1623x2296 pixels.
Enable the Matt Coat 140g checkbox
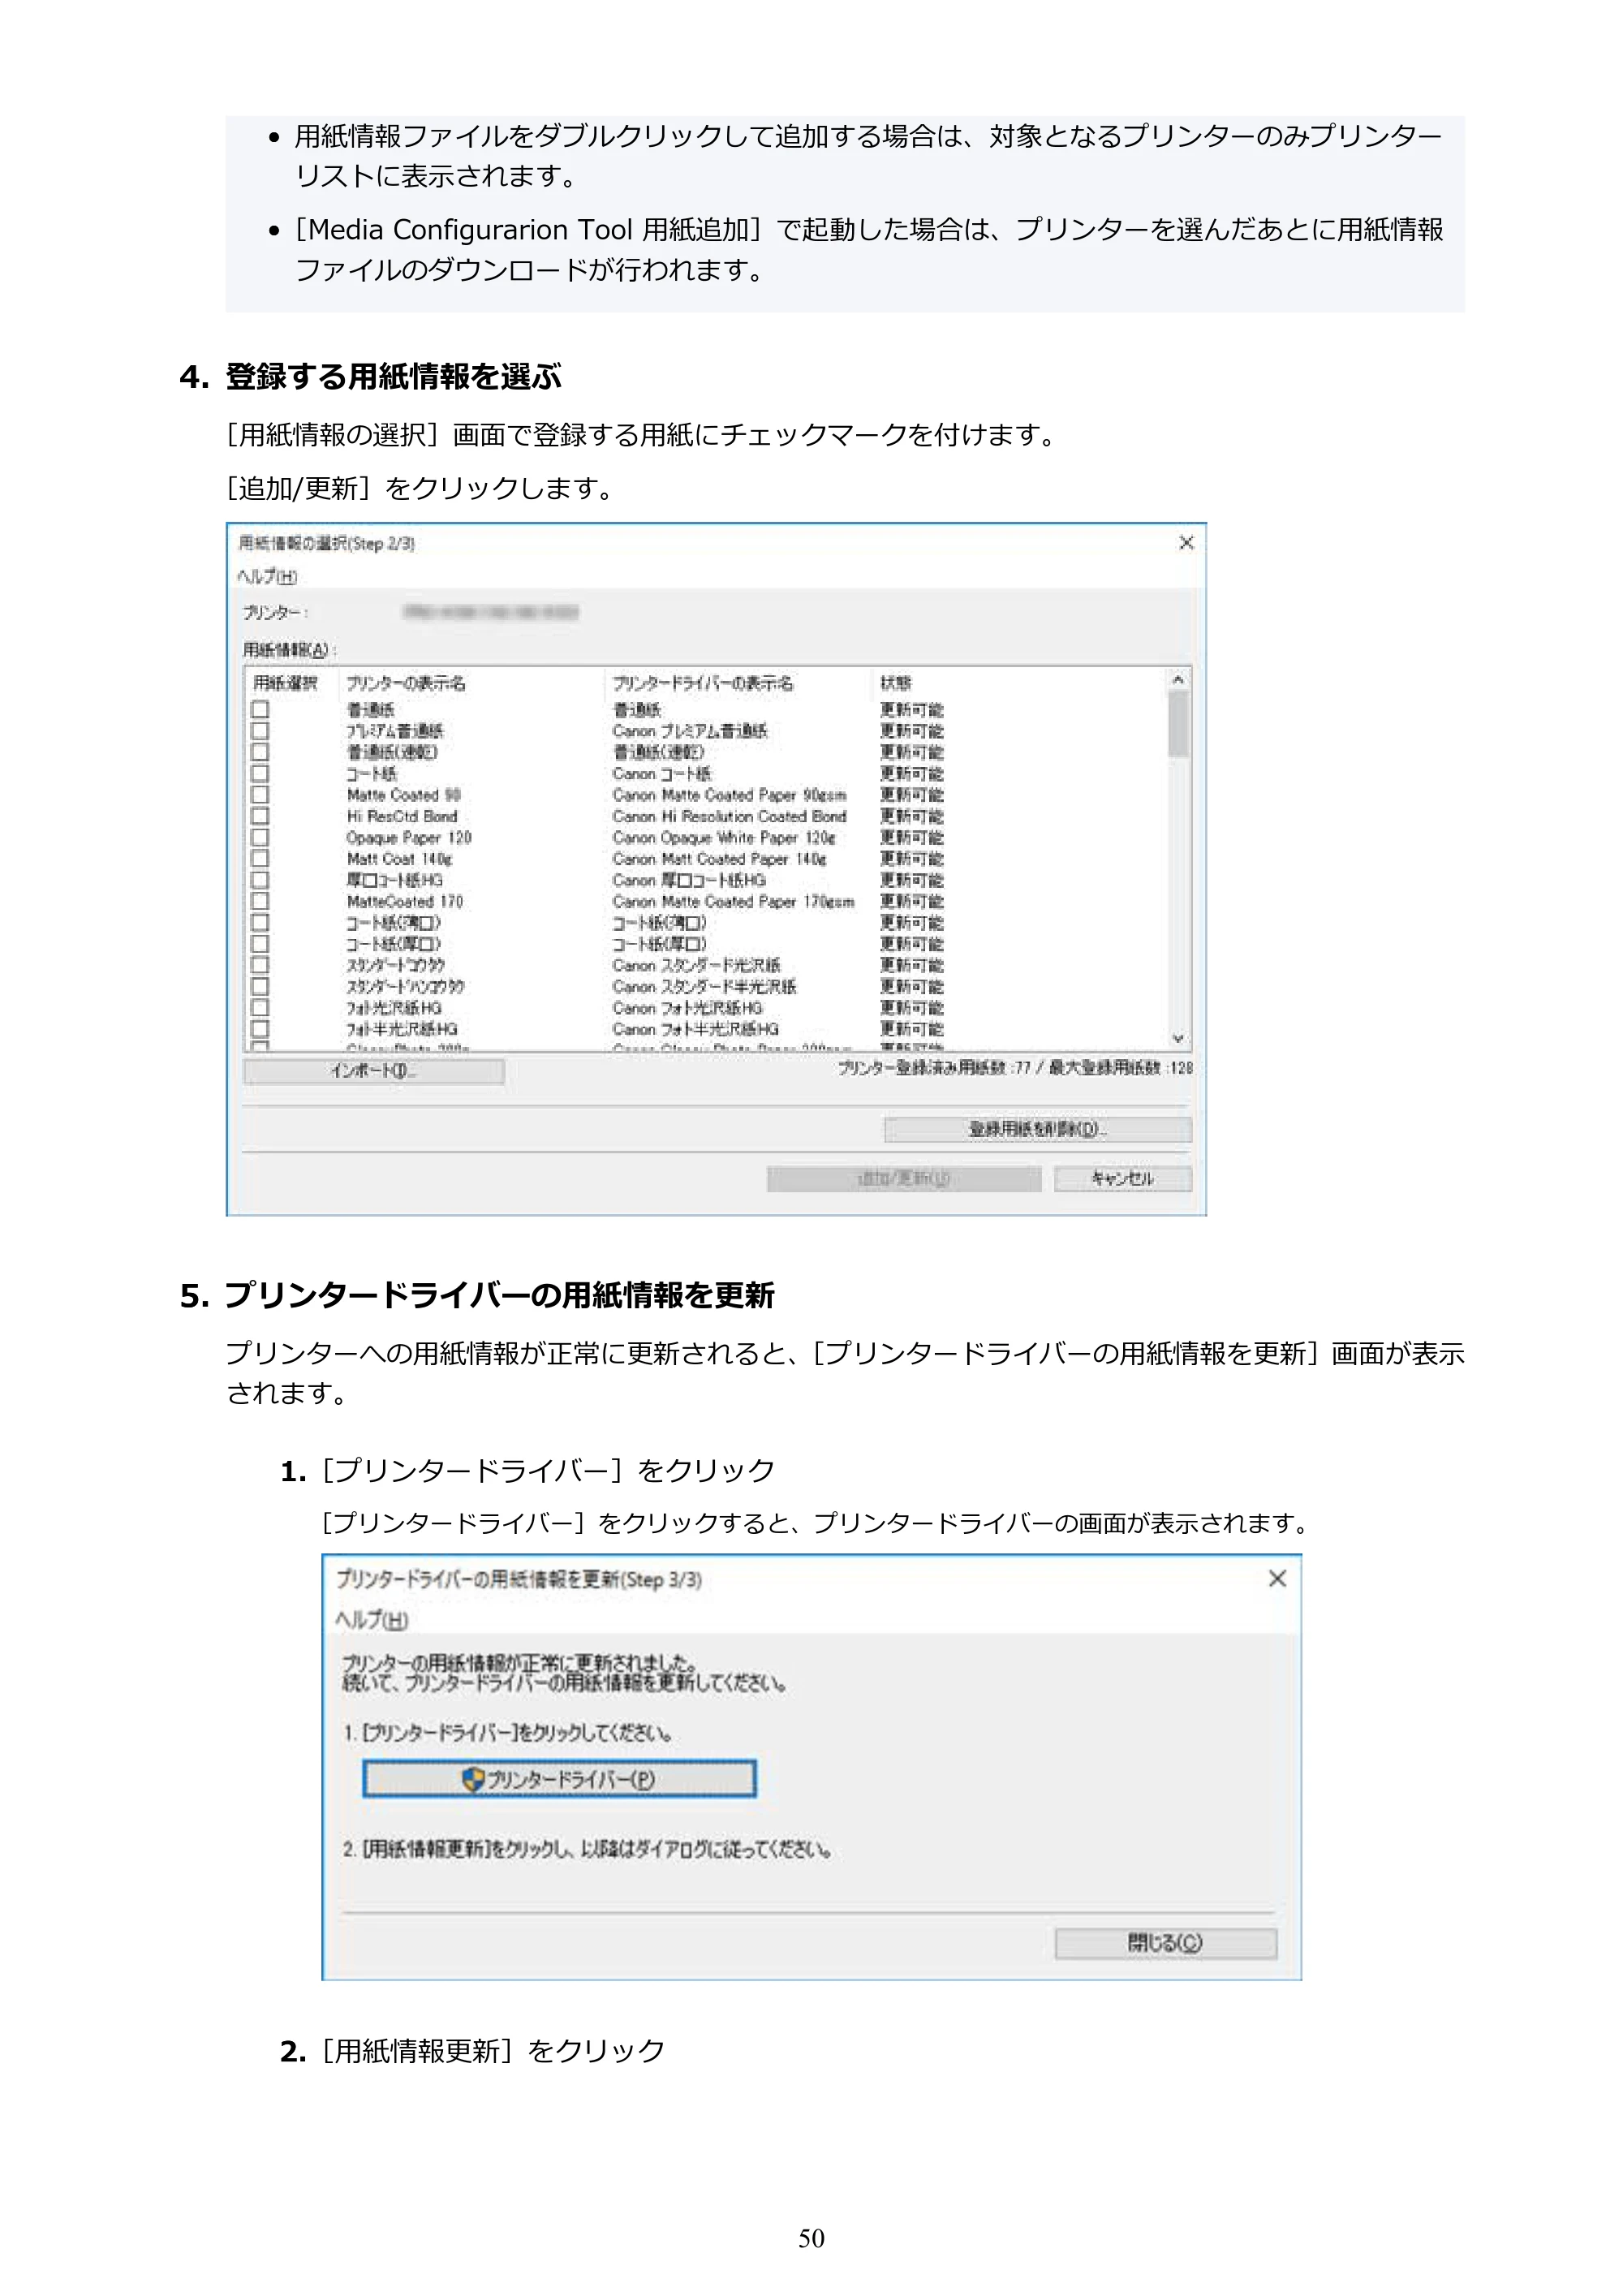point(260,859)
